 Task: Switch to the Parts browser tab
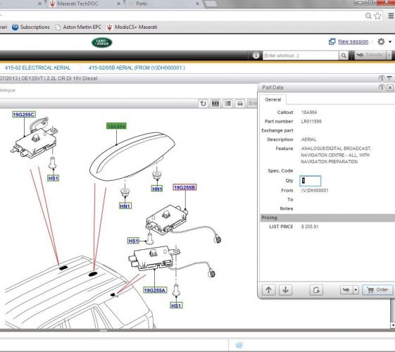pyautogui.click(x=142, y=4)
